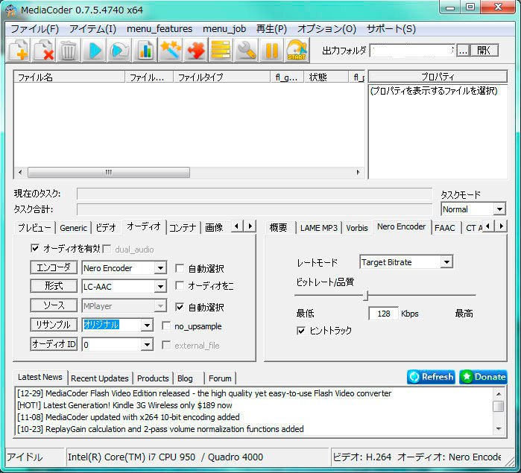Open the Target Bitrate rate mode dropdown
Viewport: 521px width, 473px height.
(x=446, y=262)
